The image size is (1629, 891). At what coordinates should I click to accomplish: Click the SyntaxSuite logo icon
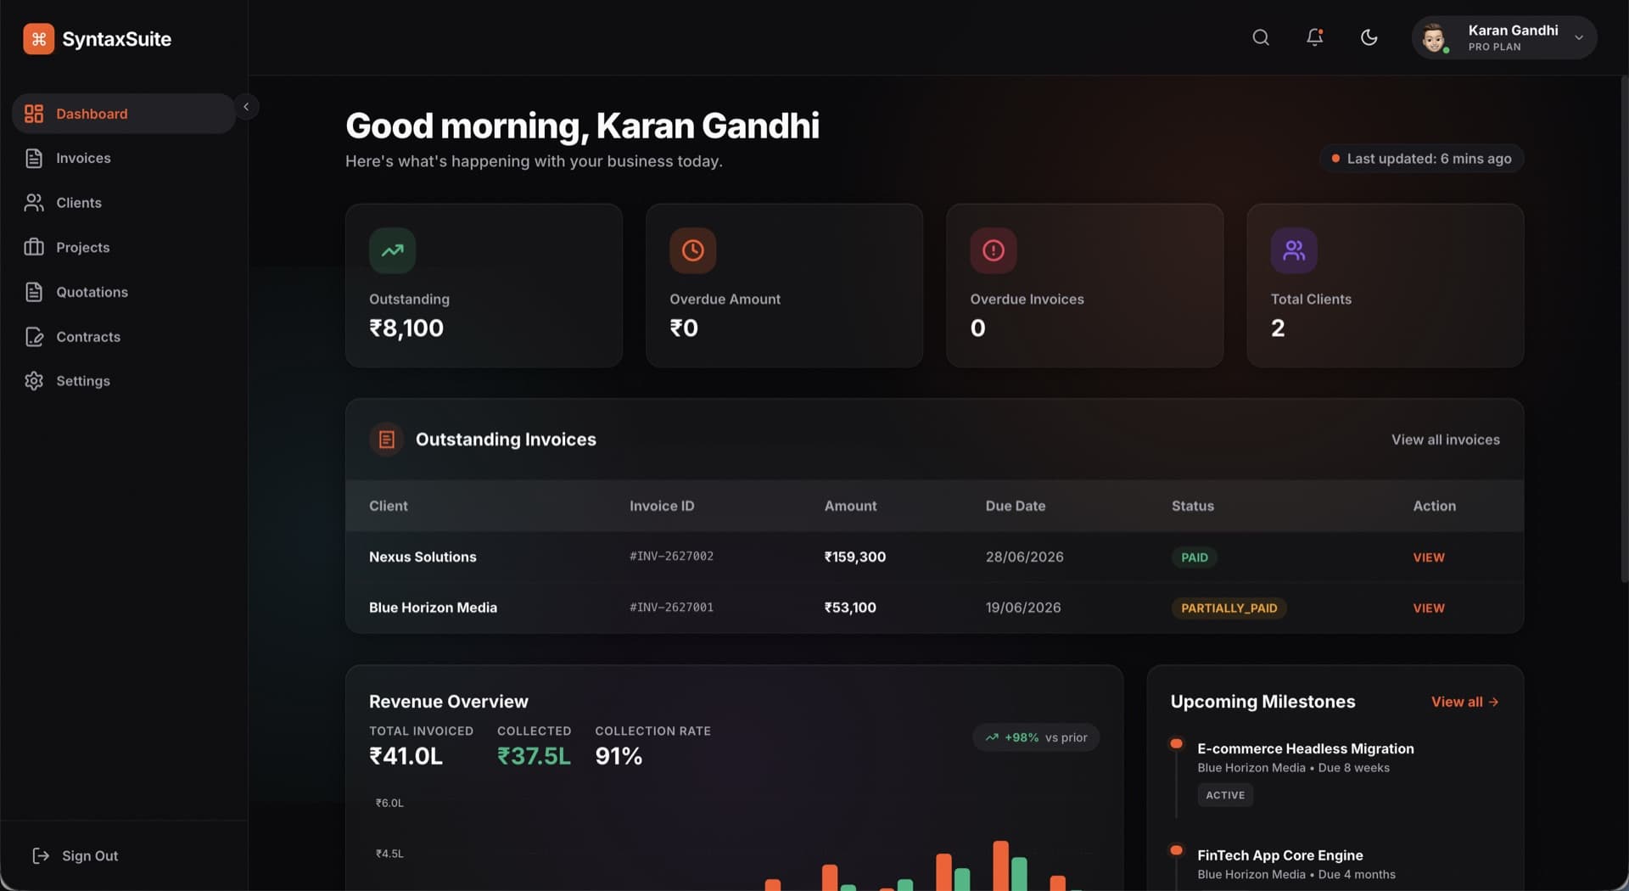click(38, 39)
